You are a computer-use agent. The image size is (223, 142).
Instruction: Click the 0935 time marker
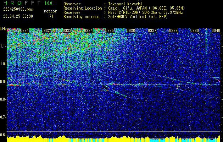pyautogui.click(x=110, y=31)
